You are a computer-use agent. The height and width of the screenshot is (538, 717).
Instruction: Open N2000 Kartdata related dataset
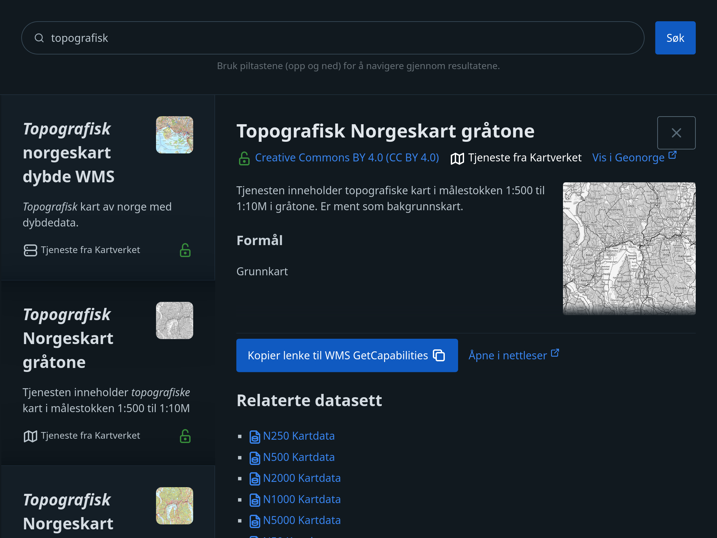[301, 478]
